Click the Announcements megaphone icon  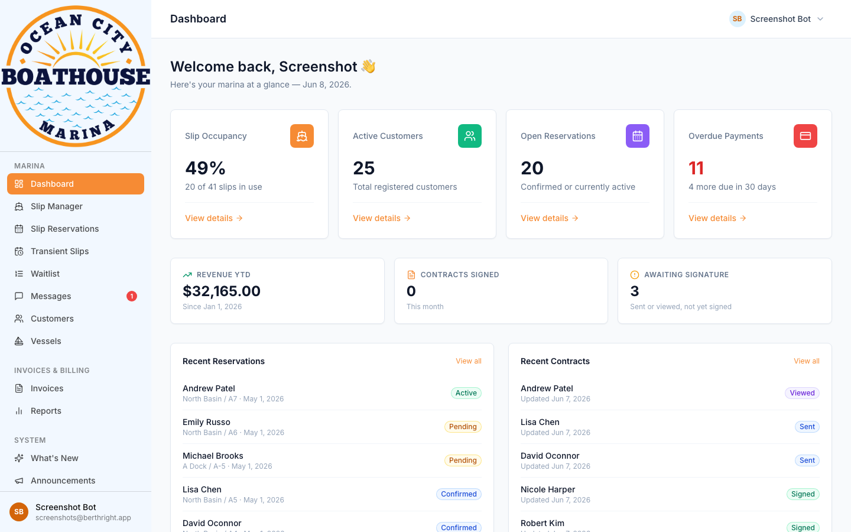(x=19, y=481)
